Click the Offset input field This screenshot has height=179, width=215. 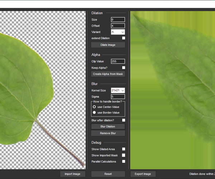coord(118,26)
